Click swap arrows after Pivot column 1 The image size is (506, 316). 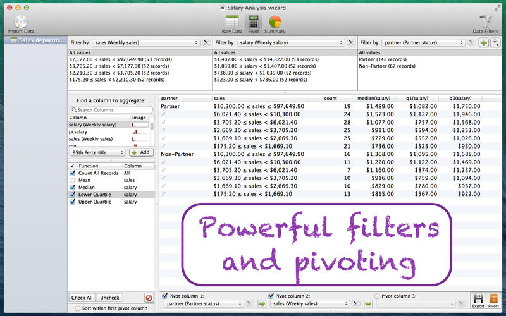[261, 303]
